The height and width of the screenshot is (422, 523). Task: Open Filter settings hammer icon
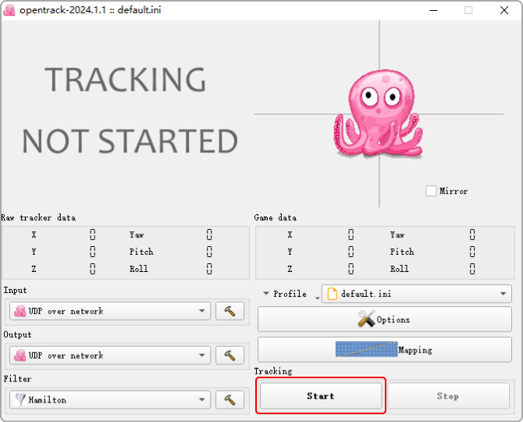229,399
